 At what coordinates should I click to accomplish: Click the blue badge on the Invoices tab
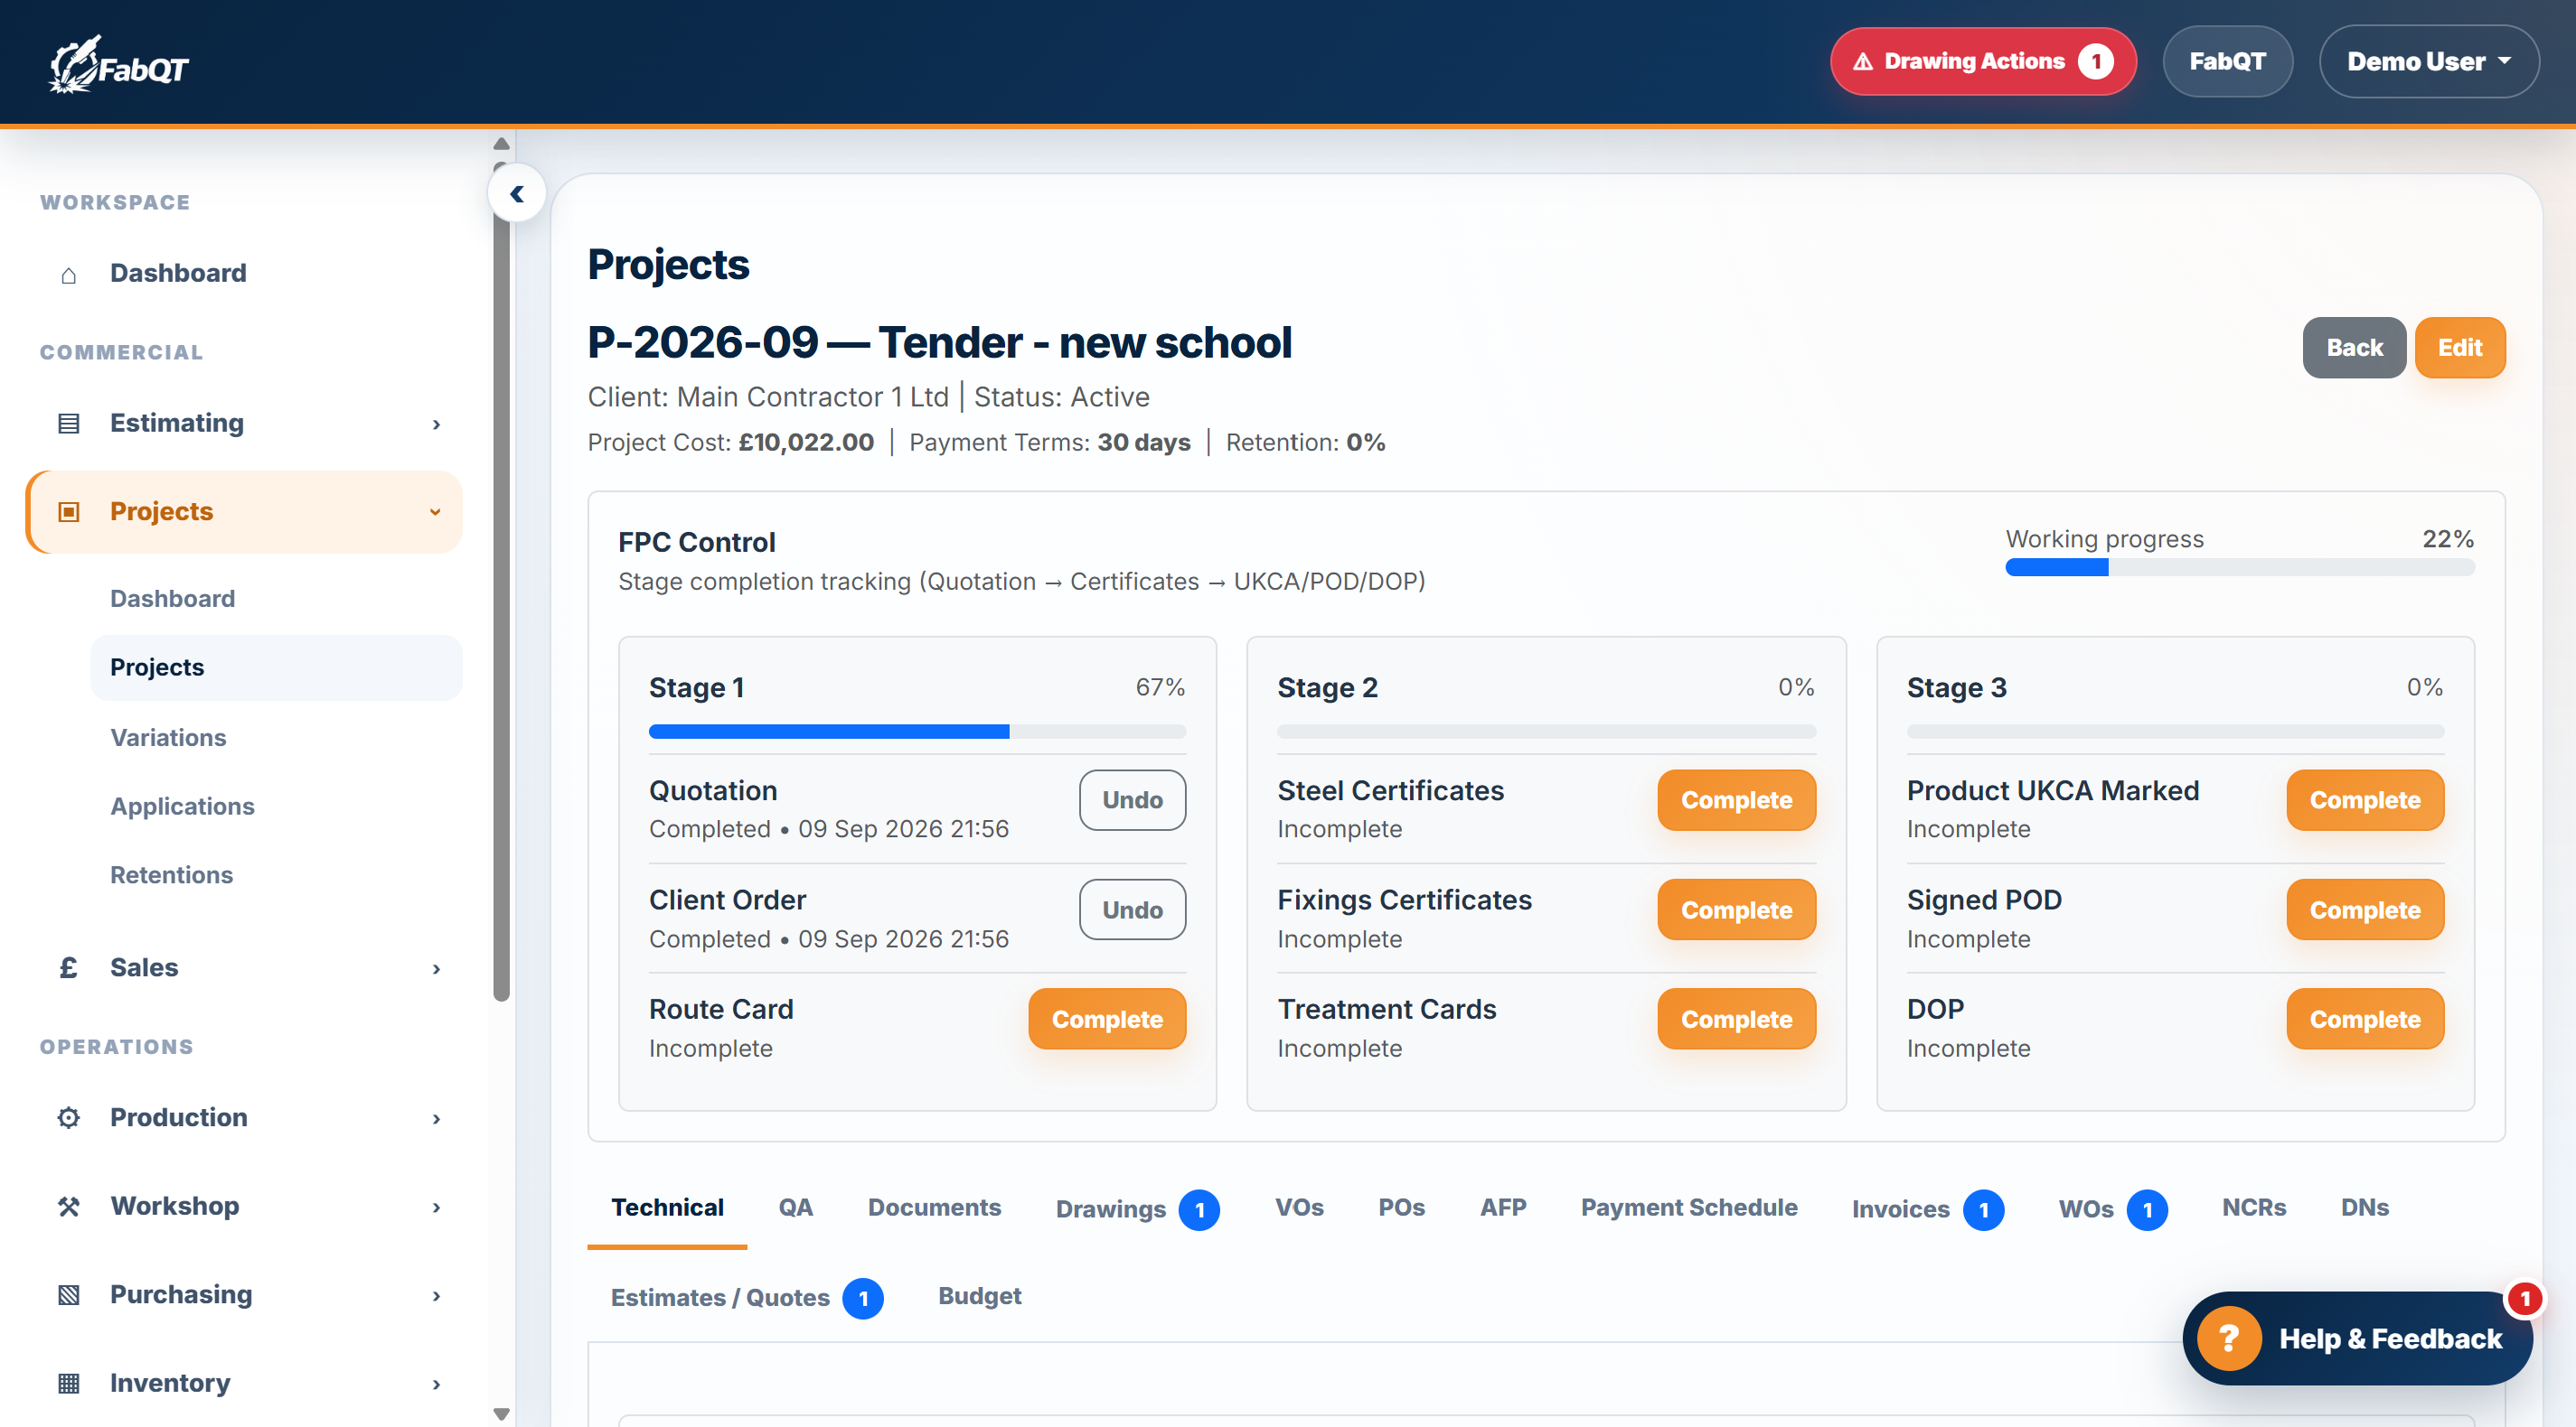pyautogui.click(x=1983, y=1209)
